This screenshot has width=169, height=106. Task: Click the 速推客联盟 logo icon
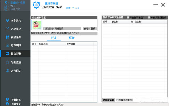point(36,5)
